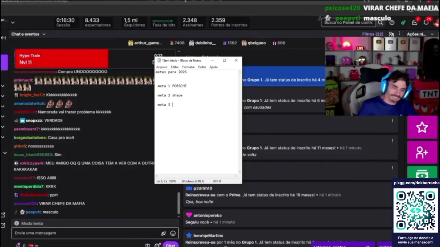Click the Busca no Painel de controle search field

349,23
